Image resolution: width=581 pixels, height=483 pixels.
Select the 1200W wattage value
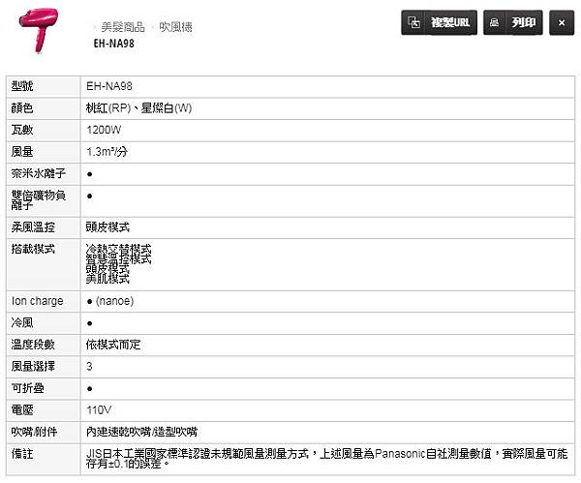[x=104, y=130]
